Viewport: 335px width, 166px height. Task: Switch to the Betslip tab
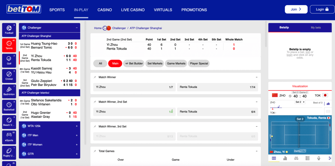point(284,28)
